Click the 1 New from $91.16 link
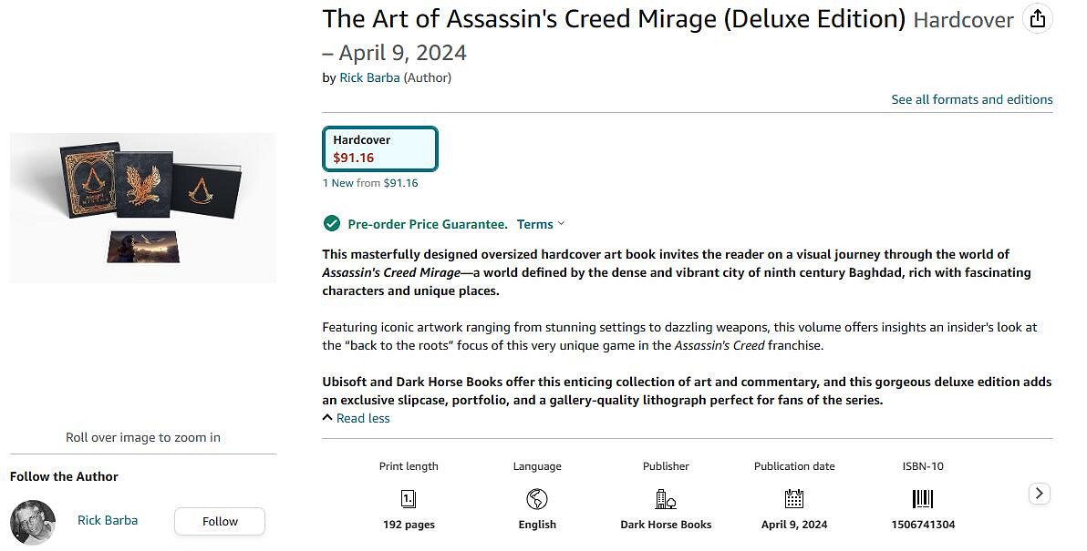This screenshot has height=551, width=1087. (370, 183)
